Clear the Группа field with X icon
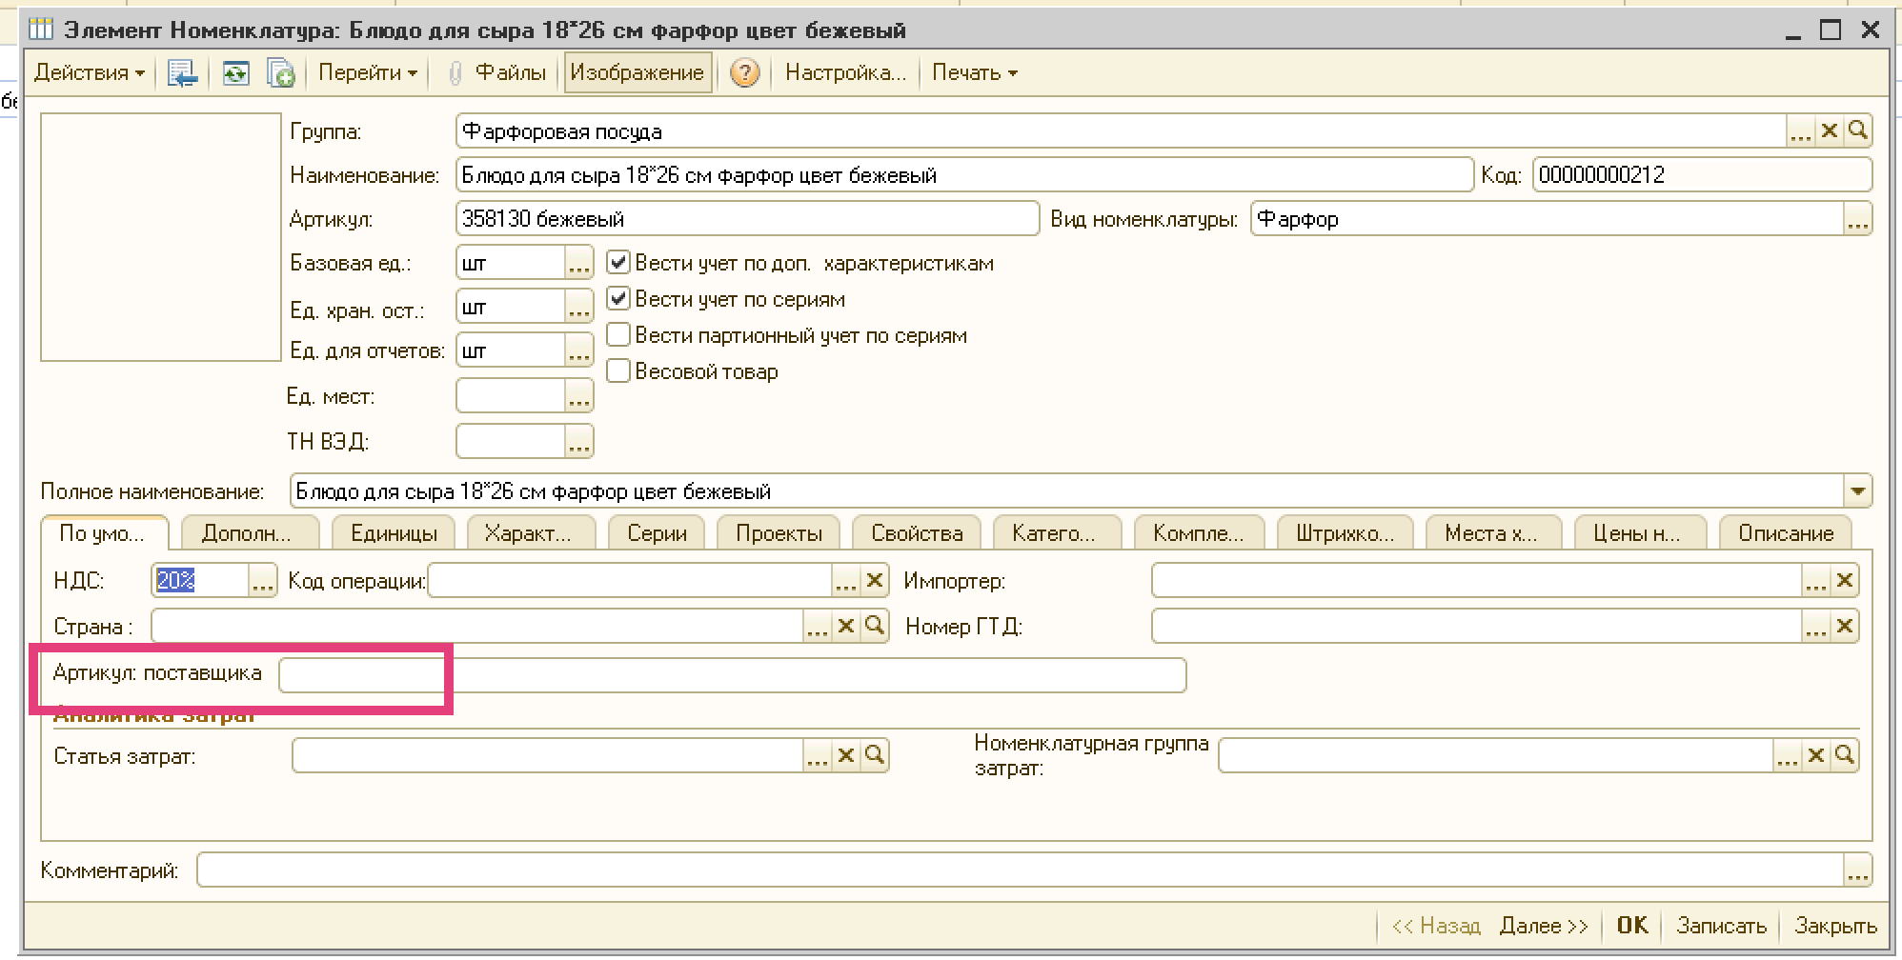Screen dimensions: 1902x960 point(1829,131)
